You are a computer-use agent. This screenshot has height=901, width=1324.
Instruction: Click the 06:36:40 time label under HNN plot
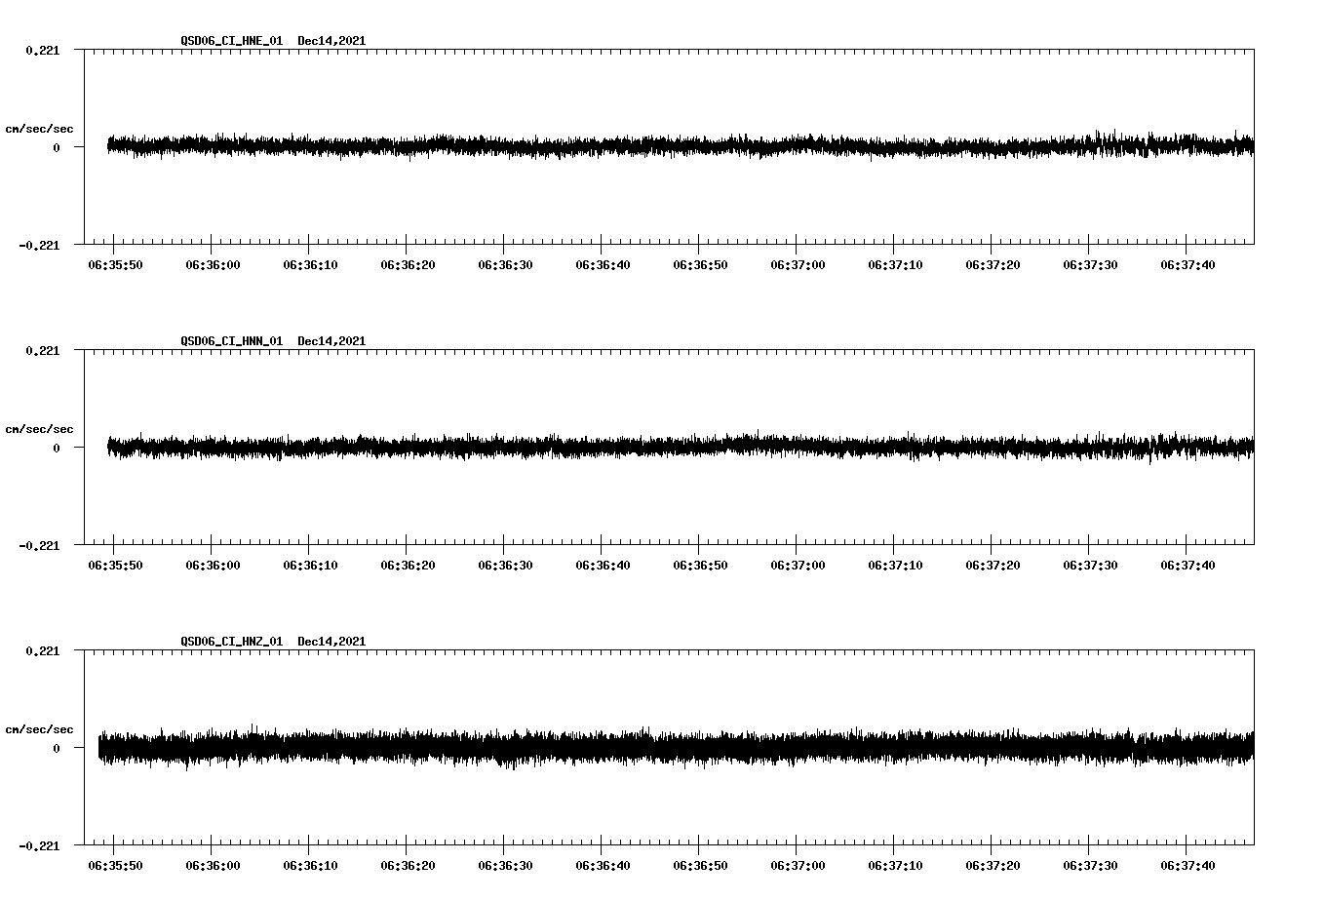click(x=603, y=566)
